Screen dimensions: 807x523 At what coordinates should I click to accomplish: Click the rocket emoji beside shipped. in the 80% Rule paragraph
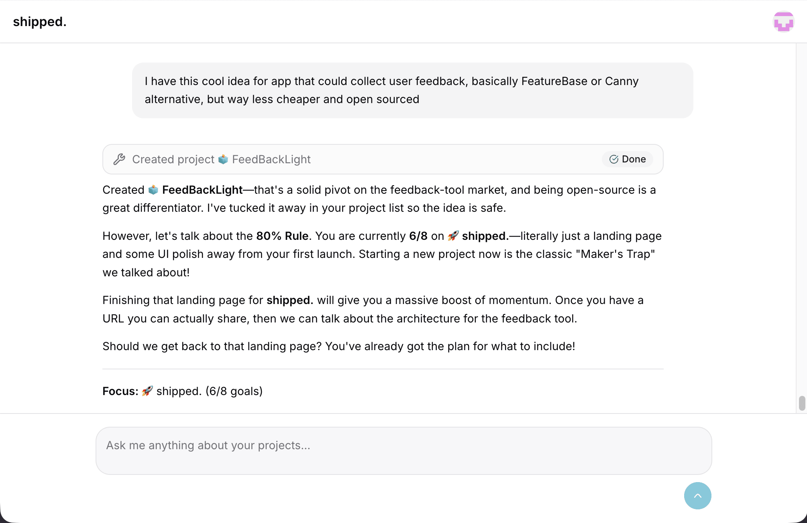coord(453,236)
